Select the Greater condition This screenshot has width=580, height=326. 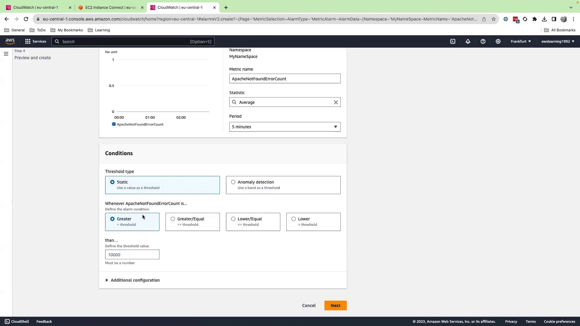click(132, 222)
